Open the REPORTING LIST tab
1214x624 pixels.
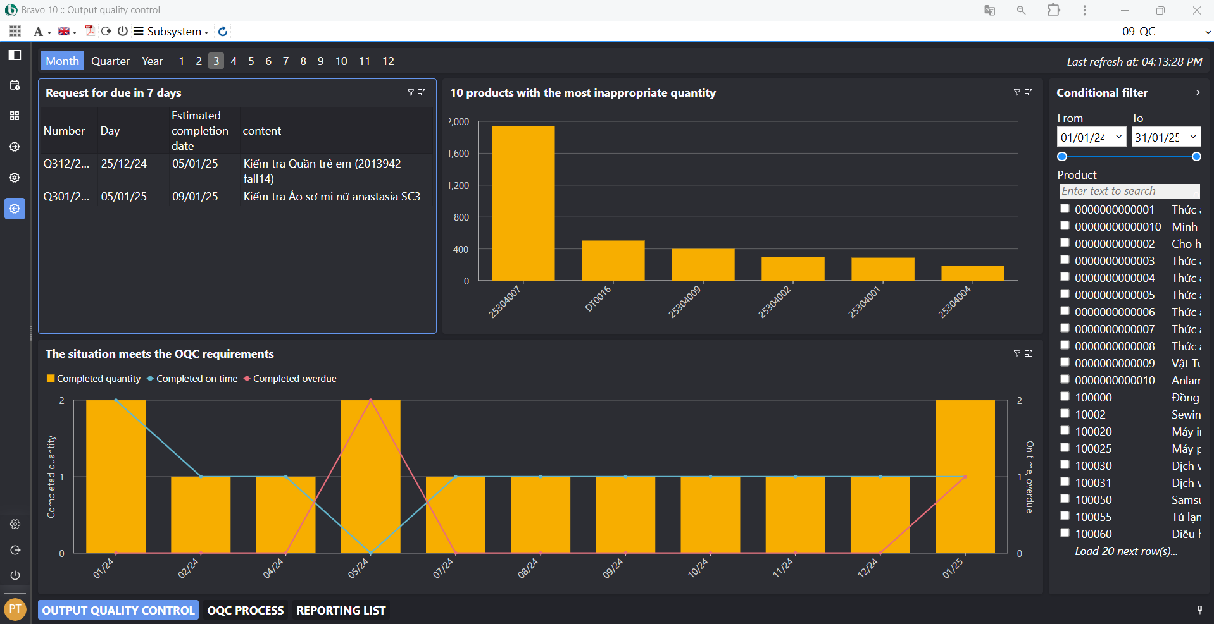[x=341, y=610]
